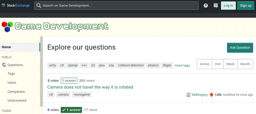The image size is (256, 114).
Task: Click the Stack Exchange logo icon
Action: pyautogui.click(x=3, y=6)
